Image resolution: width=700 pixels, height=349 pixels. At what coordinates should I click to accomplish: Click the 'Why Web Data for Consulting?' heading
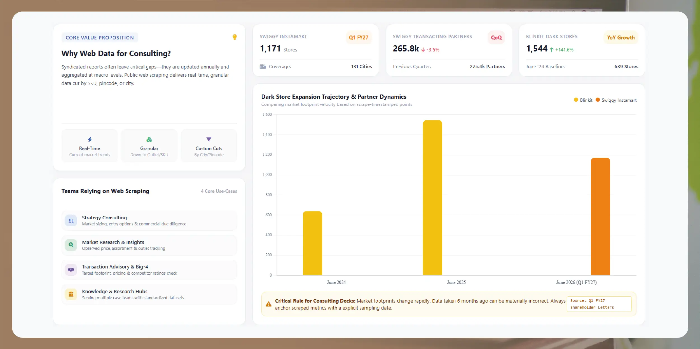(116, 53)
